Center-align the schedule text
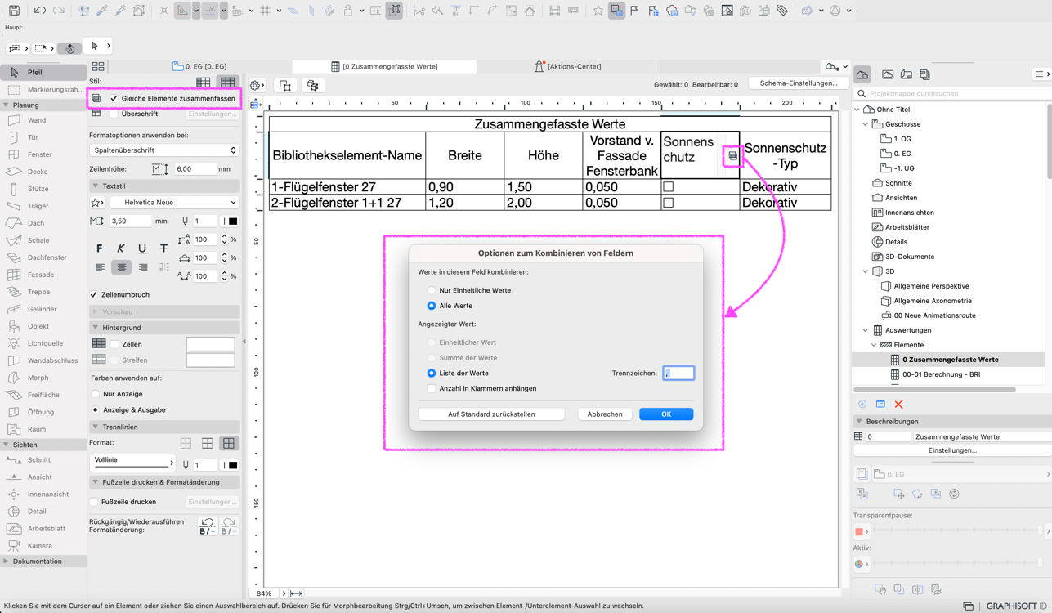 click(121, 267)
